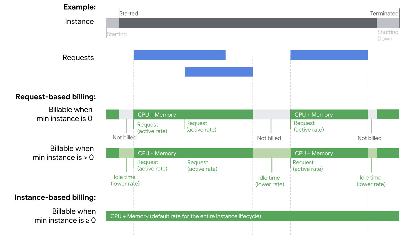Click the "Request-based billing:" heading
This screenshot has height=240, width=405.
pyautogui.click(x=56, y=97)
